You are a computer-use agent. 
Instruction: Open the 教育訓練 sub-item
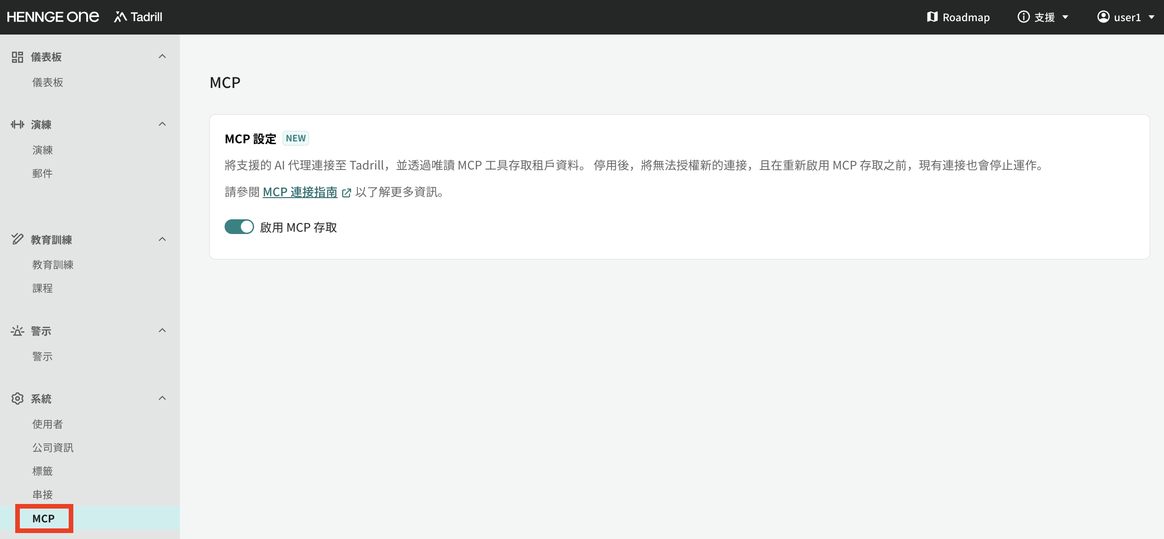(53, 265)
